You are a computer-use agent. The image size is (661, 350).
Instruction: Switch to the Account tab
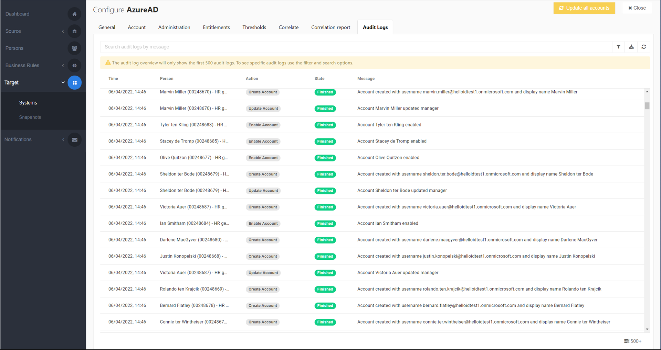coord(137,27)
